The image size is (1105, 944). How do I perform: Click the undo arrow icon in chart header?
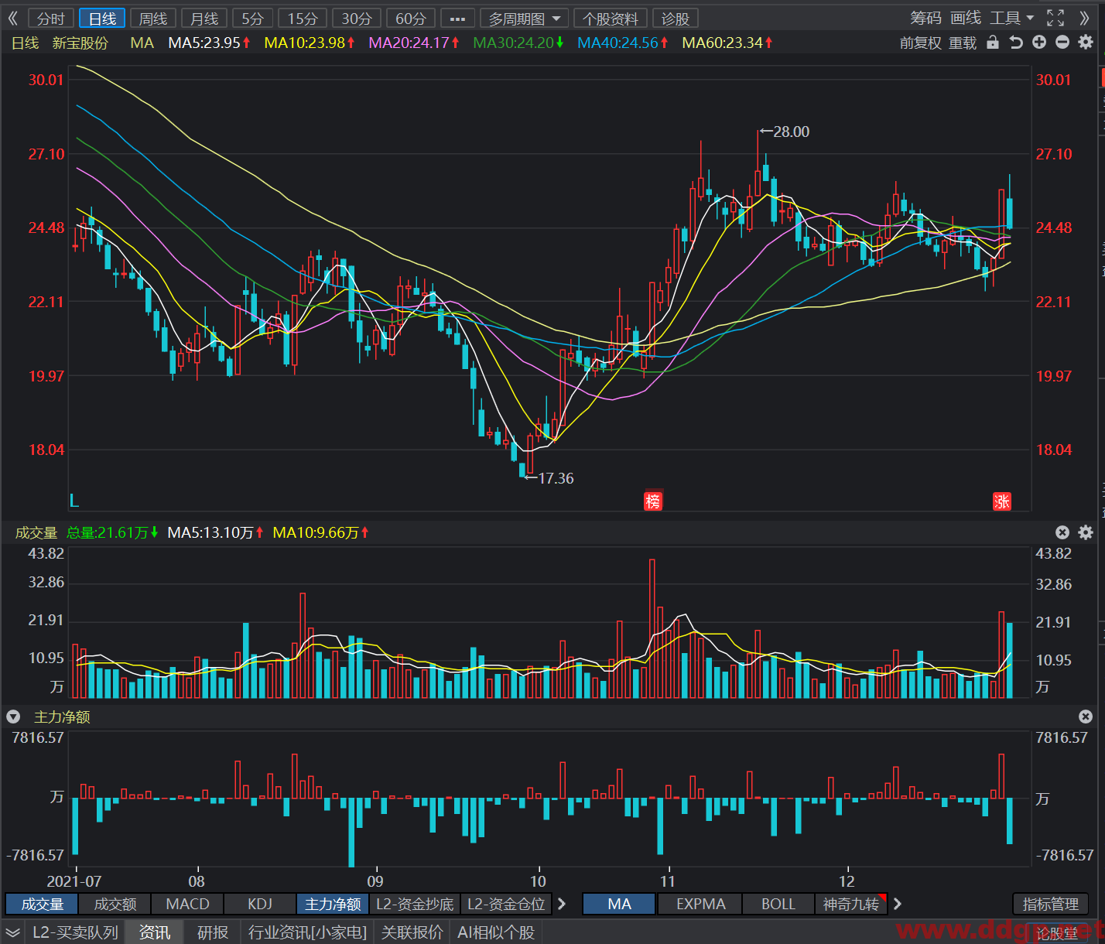pyautogui.click(x=1016, y=43)
